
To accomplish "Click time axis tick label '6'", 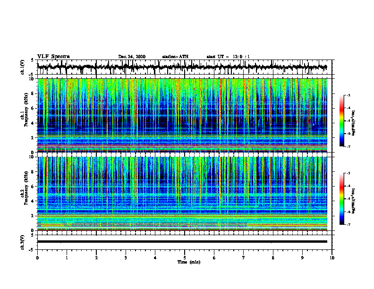I will 214,258.
